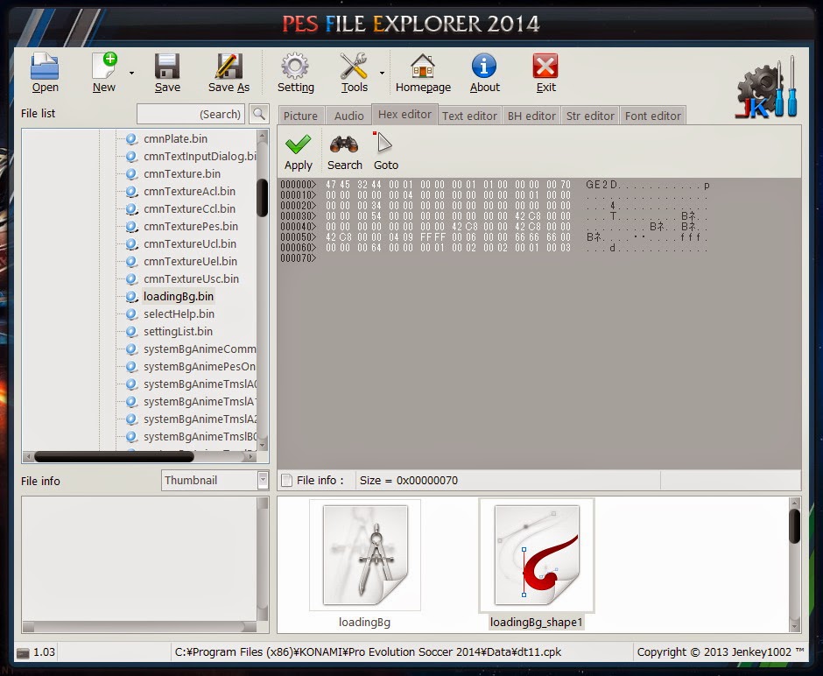Click thumbnail panel scroll down arrow
This screenshot has height=676, width=823.
click(x=795, y=626)
